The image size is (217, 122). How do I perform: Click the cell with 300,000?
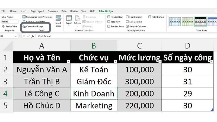coord(139,81)
